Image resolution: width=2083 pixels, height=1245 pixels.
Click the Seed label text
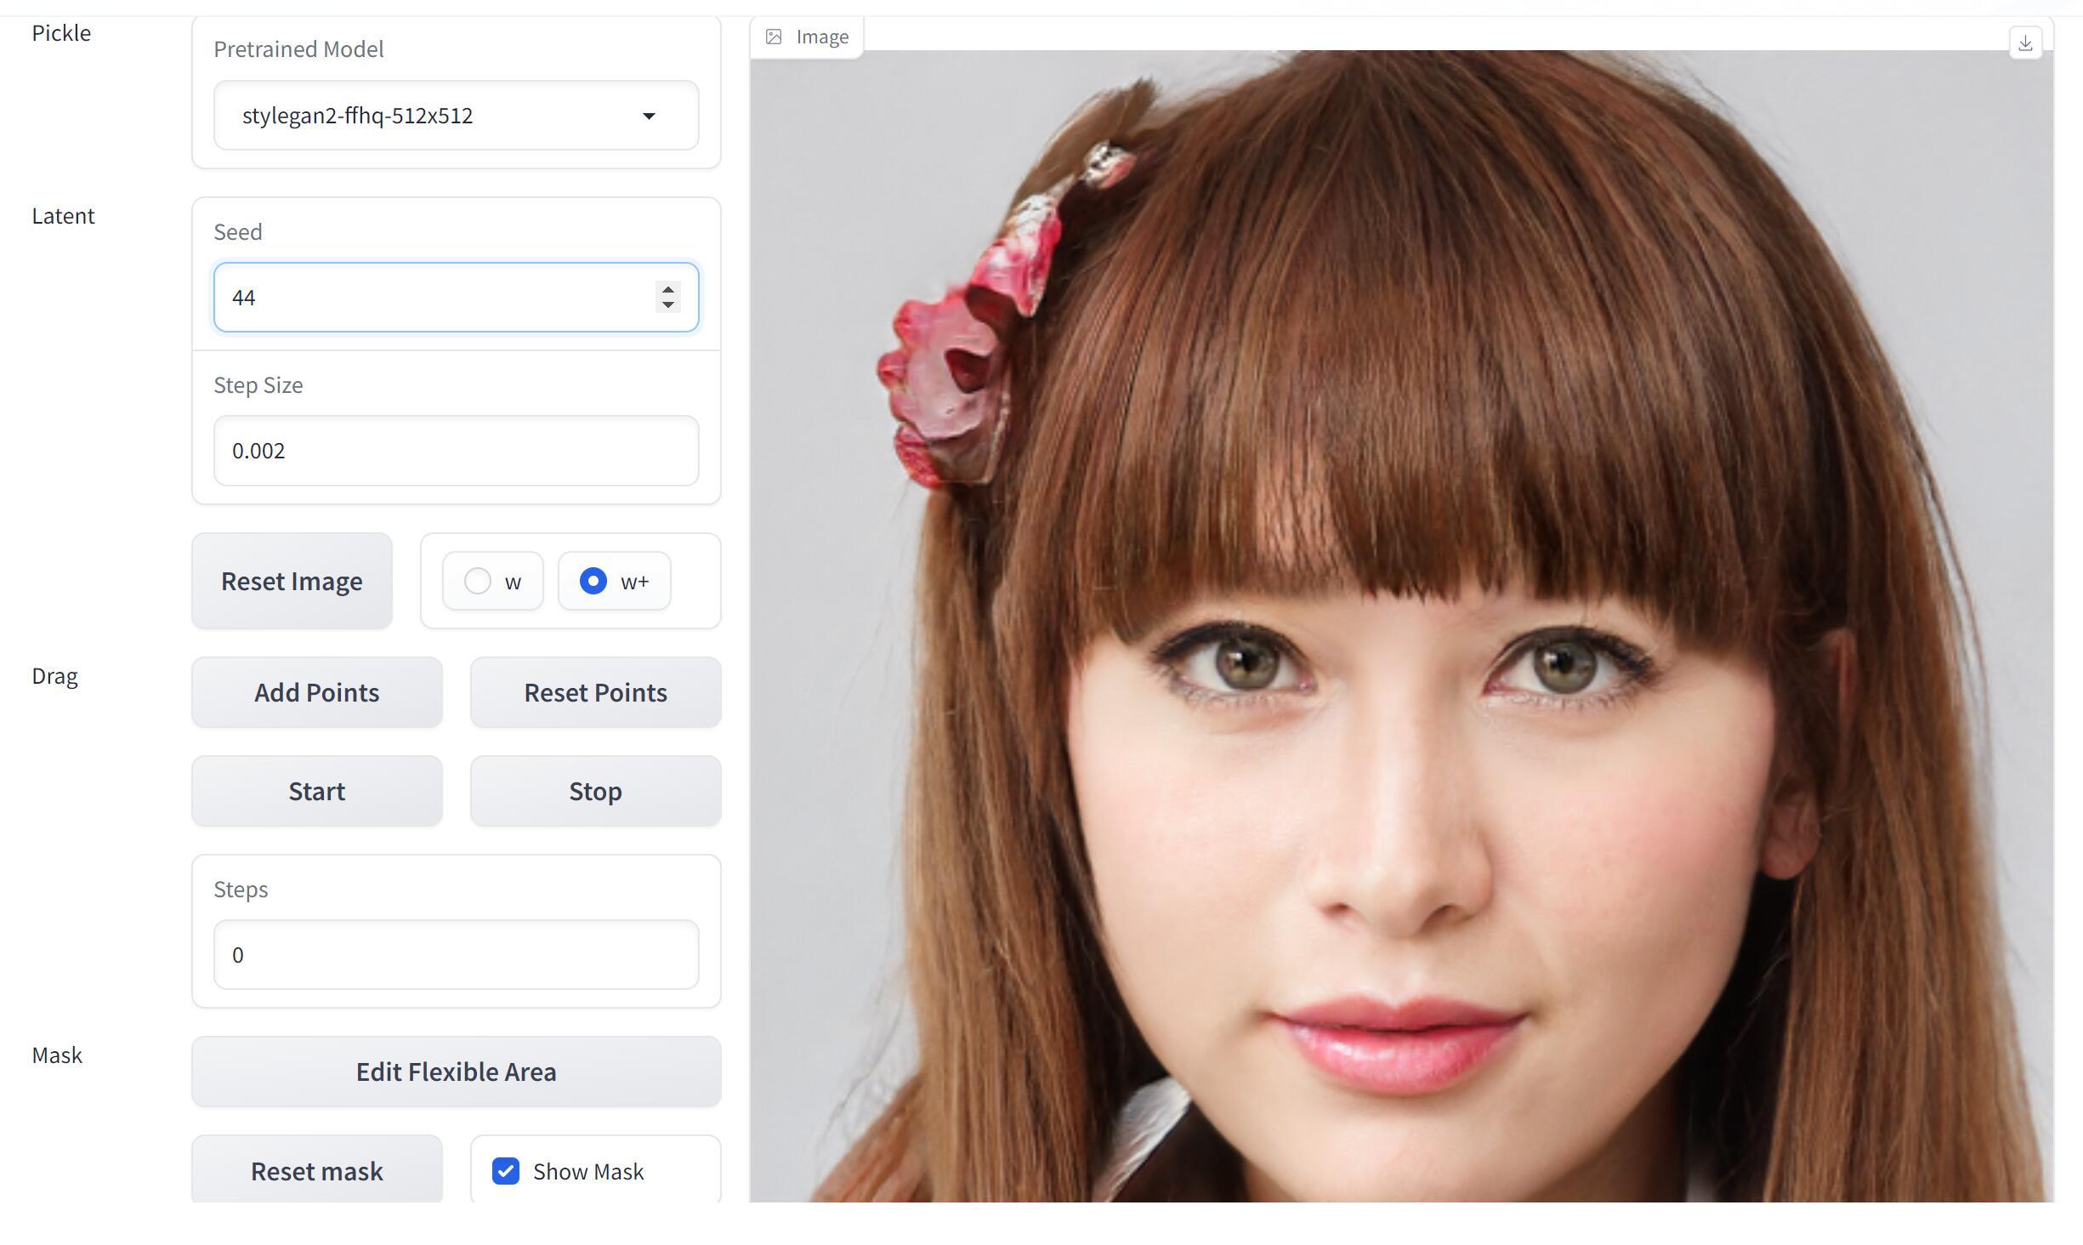tap(238, 232)
